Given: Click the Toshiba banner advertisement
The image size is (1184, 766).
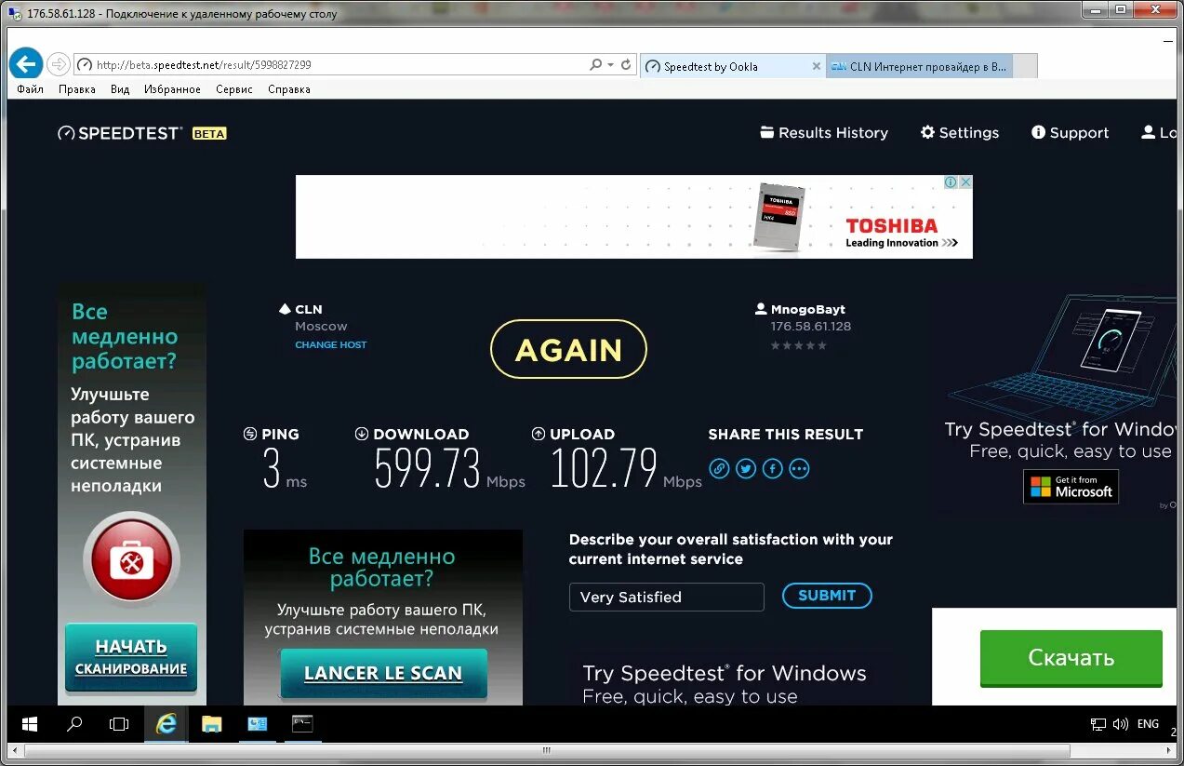Looking at the screenshot, I should coord(633,216).
